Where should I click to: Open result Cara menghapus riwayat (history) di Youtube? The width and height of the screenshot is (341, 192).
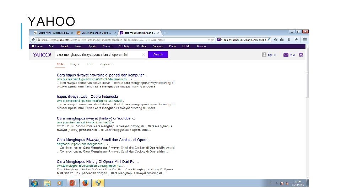click(x=96, y=118)
